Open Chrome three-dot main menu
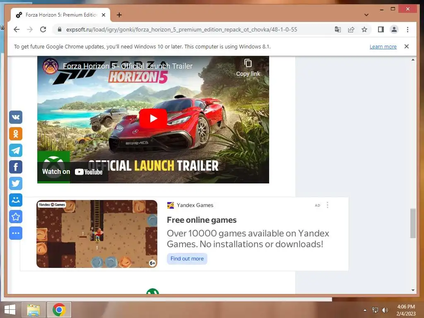 pyautogui.click(x=407, y=29)
